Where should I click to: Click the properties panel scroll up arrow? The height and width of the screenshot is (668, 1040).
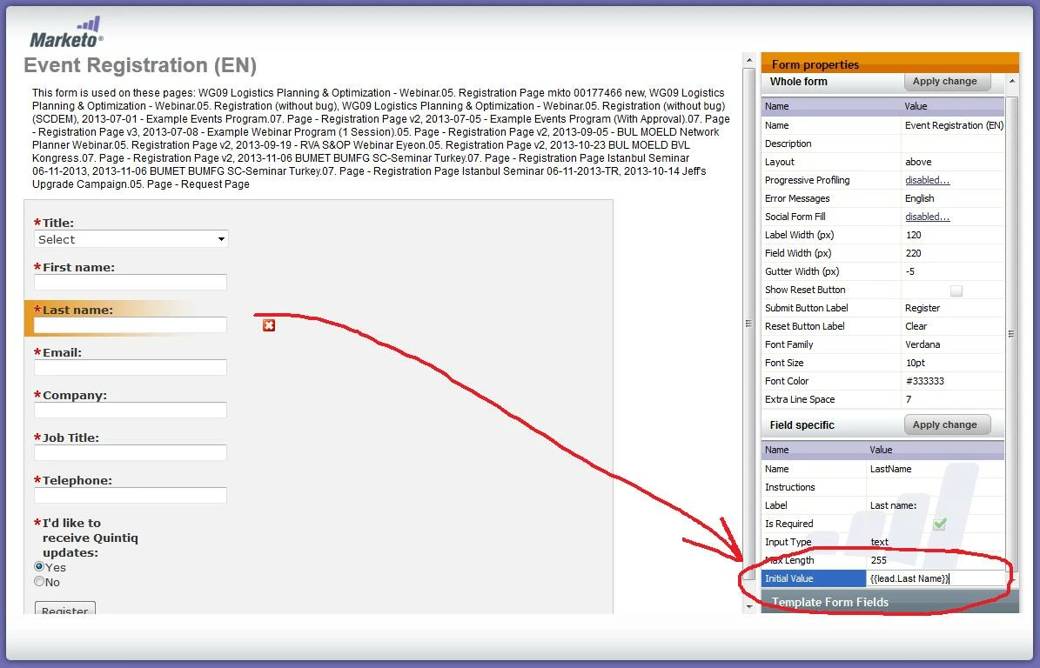(1012, 82)
